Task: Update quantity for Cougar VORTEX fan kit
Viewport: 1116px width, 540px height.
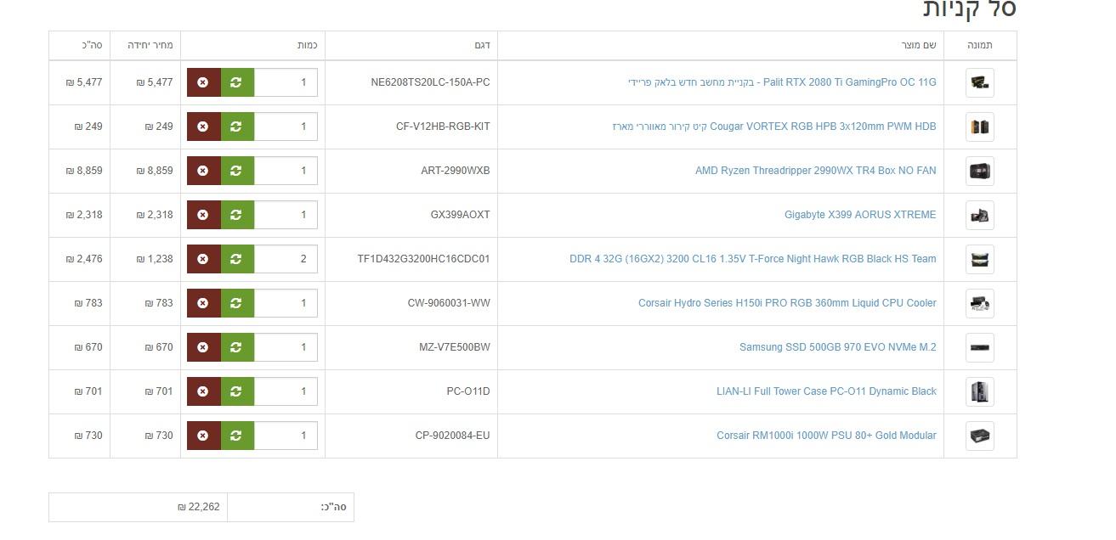Action: (237, 127)
